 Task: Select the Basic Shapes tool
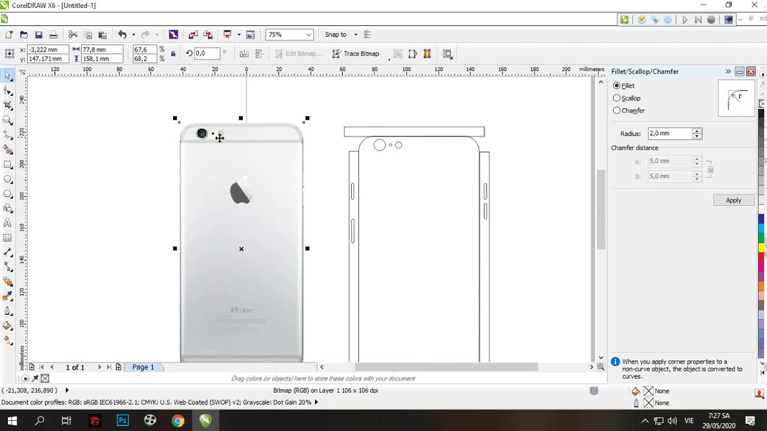click(8, 208)
